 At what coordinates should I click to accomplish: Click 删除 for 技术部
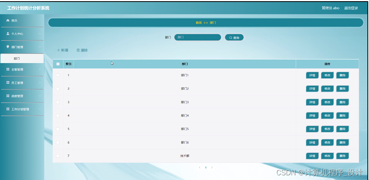(342, 156)
